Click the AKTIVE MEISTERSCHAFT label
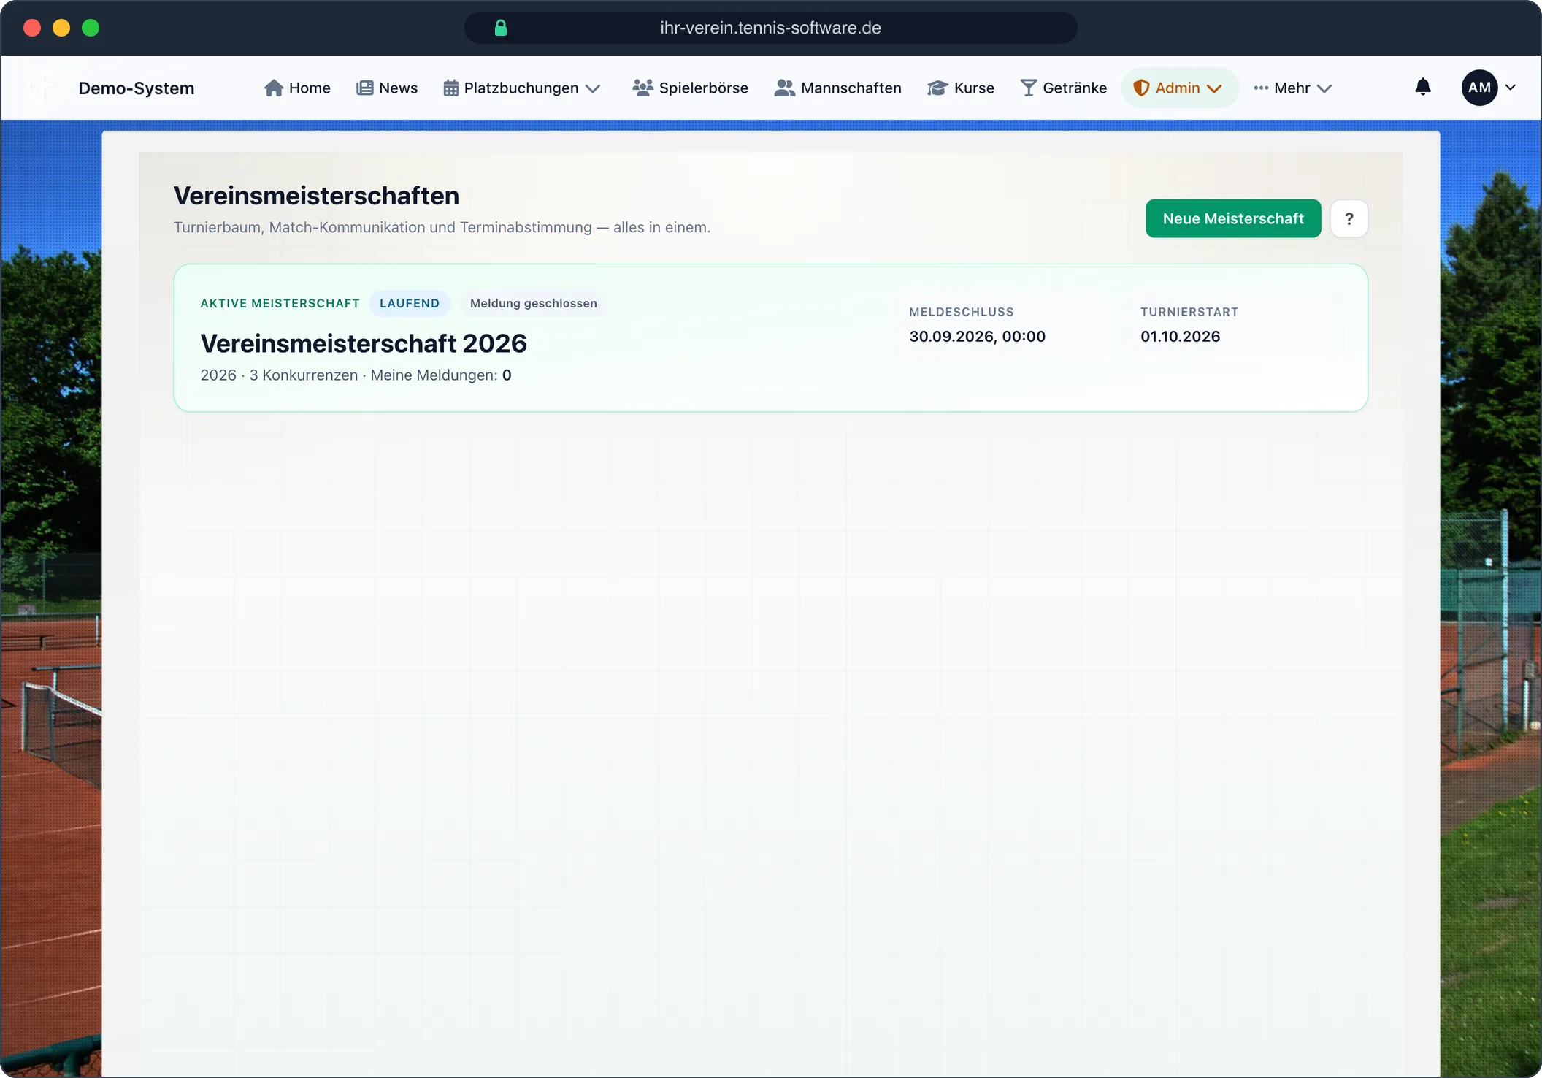 tap(280, 303)
